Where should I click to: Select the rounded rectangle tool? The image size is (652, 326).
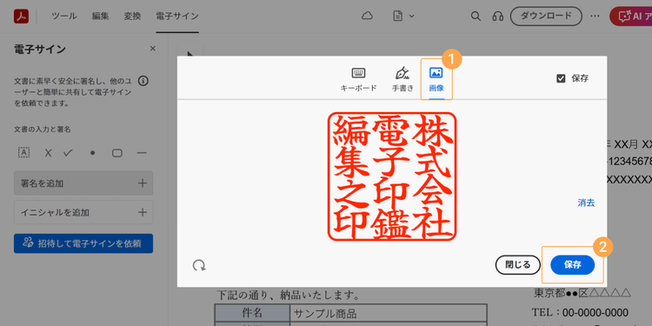(117, 153)
